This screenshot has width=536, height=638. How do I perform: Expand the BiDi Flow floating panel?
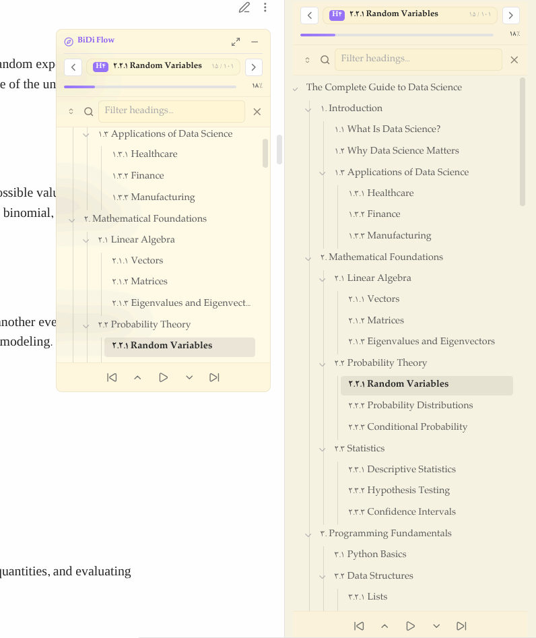(x=236, y=42)
